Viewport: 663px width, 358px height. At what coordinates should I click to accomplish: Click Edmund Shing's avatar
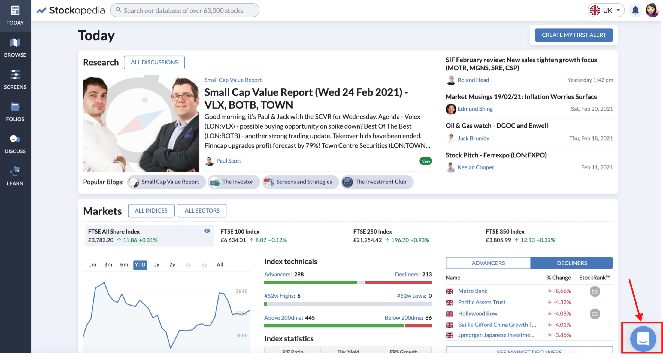pos(451,109)
